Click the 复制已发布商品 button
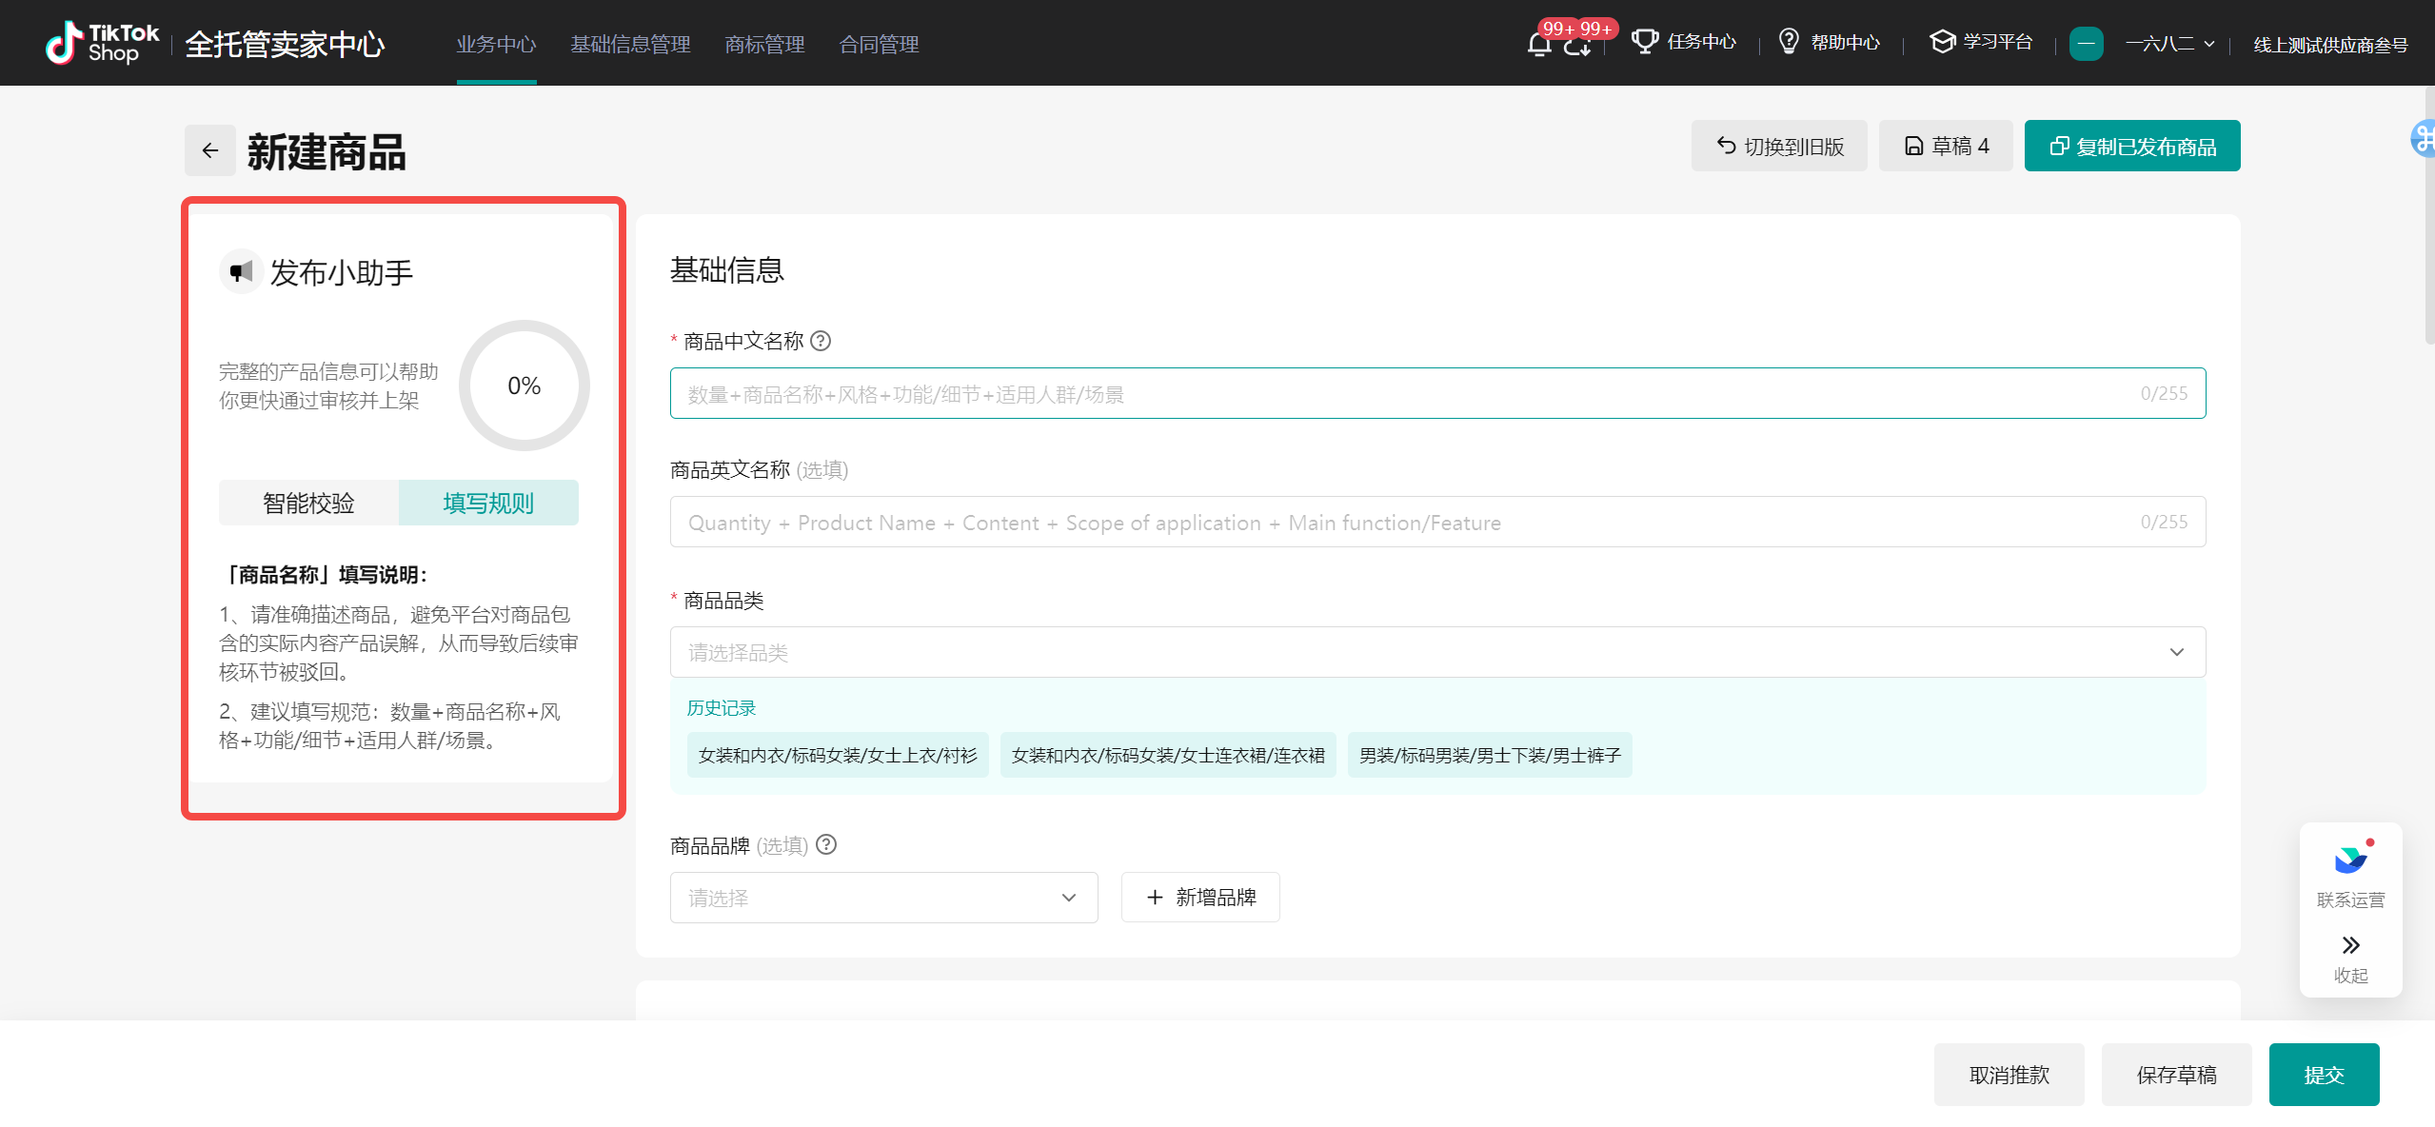The height and width of the screenshot is (1127, 2435). click(x=2132, y=146)
